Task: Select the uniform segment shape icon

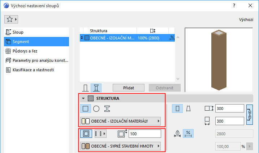Action: click(x=177, y=109)
